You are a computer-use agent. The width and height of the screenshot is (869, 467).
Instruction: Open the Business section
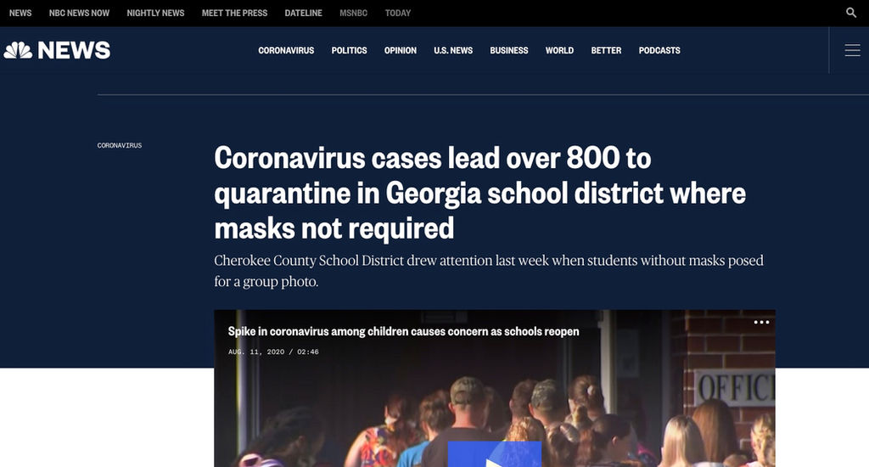(x=509, y=50)
